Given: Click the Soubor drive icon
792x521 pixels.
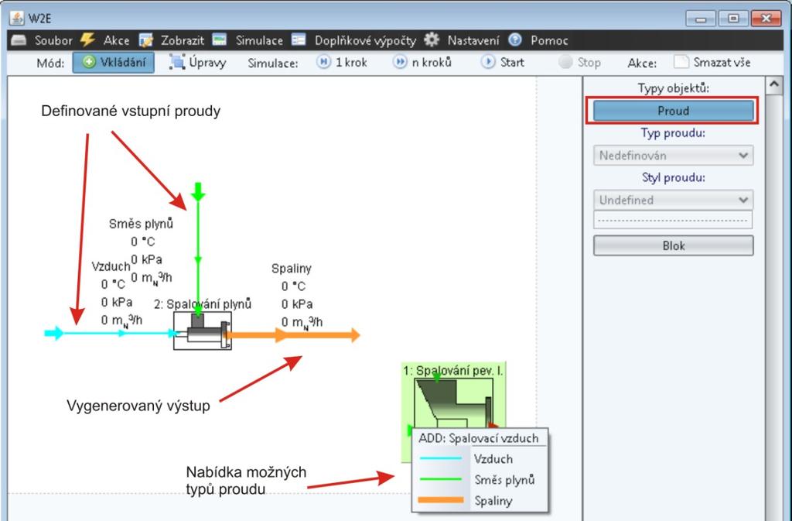Looking at the screenshot, I should 19,40.
